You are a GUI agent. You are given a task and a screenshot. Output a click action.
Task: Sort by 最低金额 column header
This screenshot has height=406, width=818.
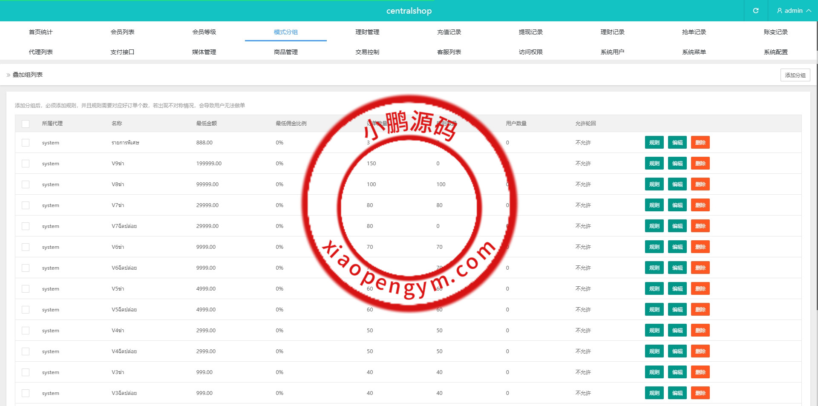(206, 124)
